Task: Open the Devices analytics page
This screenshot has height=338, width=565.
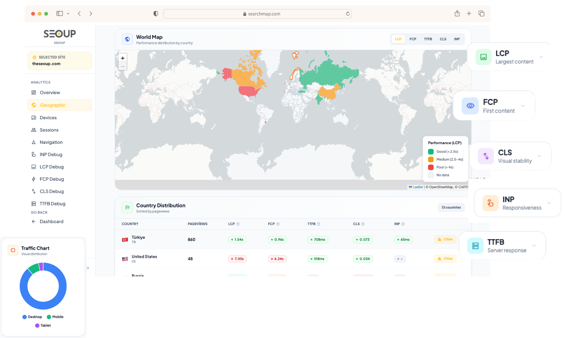Action: (48, 118)
